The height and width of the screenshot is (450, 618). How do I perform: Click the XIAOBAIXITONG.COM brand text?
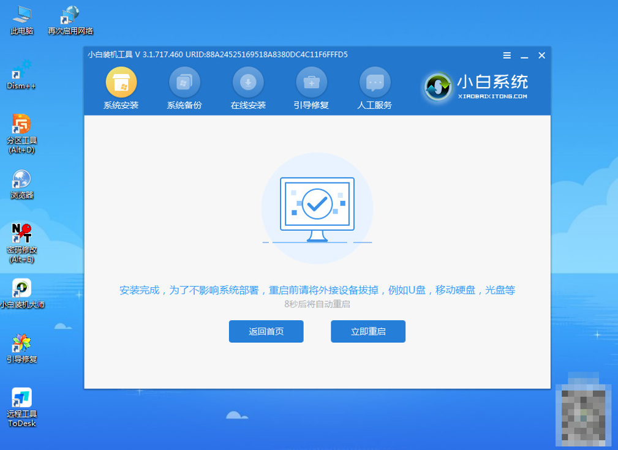[x=492, y=96]
